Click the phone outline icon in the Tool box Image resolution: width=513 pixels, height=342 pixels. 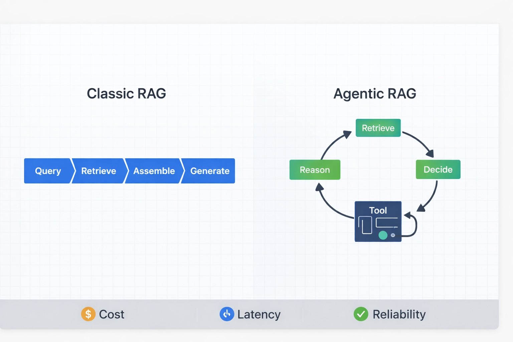click(x=365, y=225)
